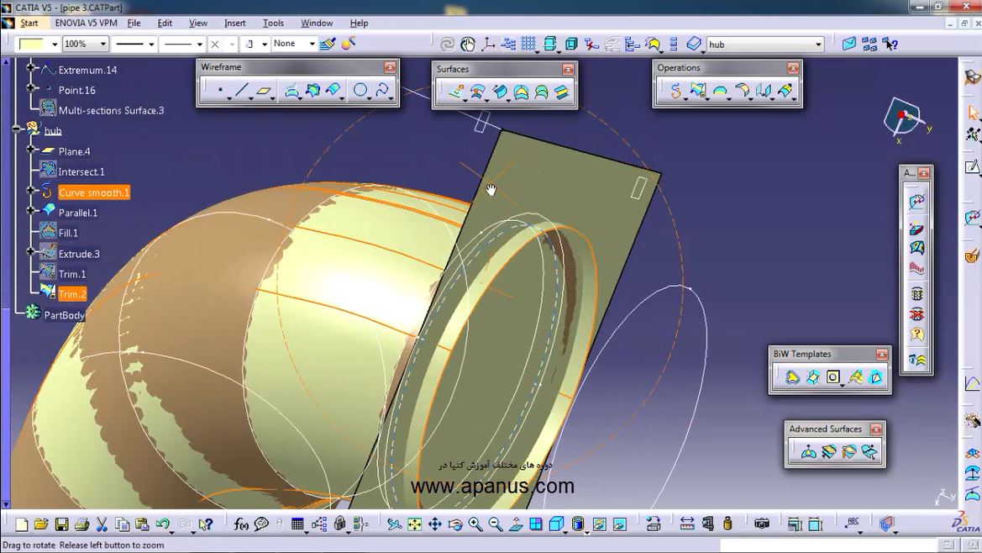Select PartBody in the tree

[64, 315]
